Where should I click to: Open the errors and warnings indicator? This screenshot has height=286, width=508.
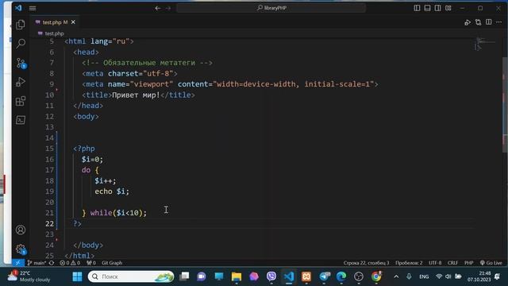click(x=70, y=263)
